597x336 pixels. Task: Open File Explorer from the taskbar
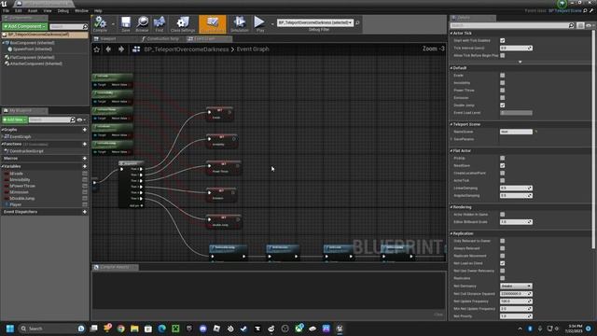[134, 329]
